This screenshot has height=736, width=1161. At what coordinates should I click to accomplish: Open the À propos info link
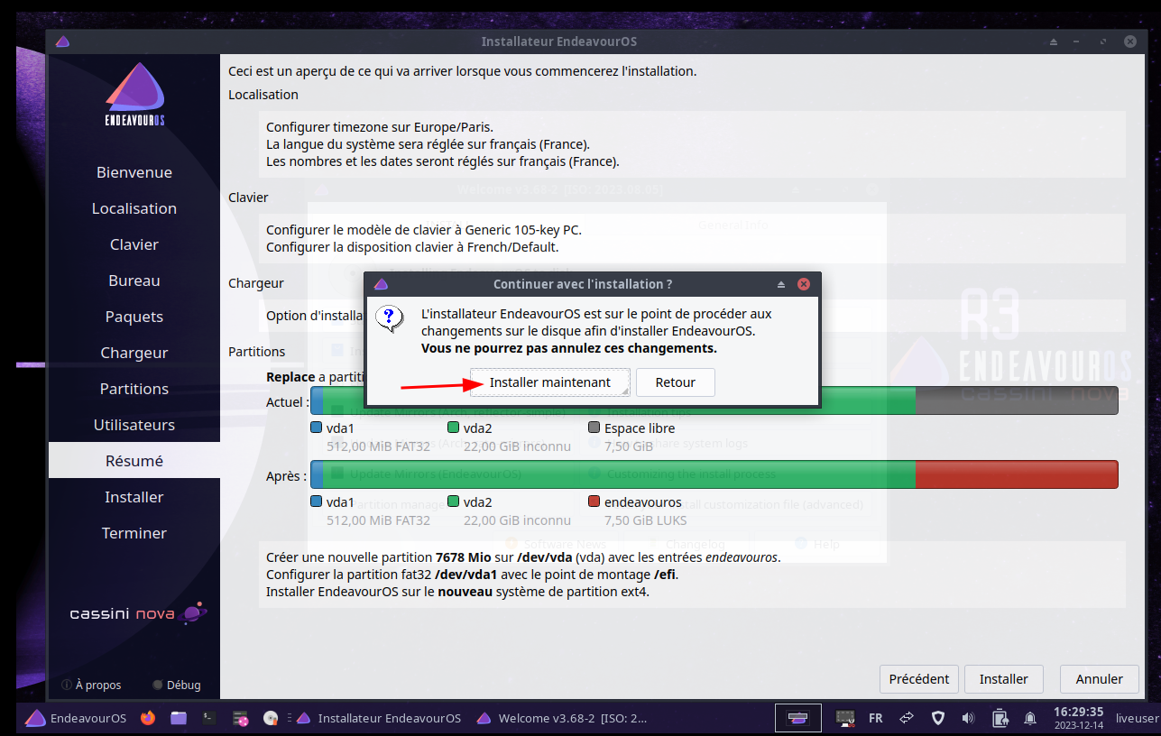click(x=91, y=685)
